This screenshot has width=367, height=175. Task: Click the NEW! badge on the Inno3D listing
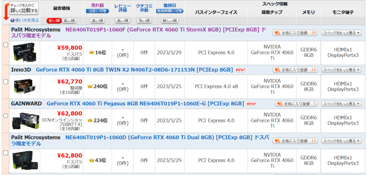pyautogui.click(x=240, y=70)
